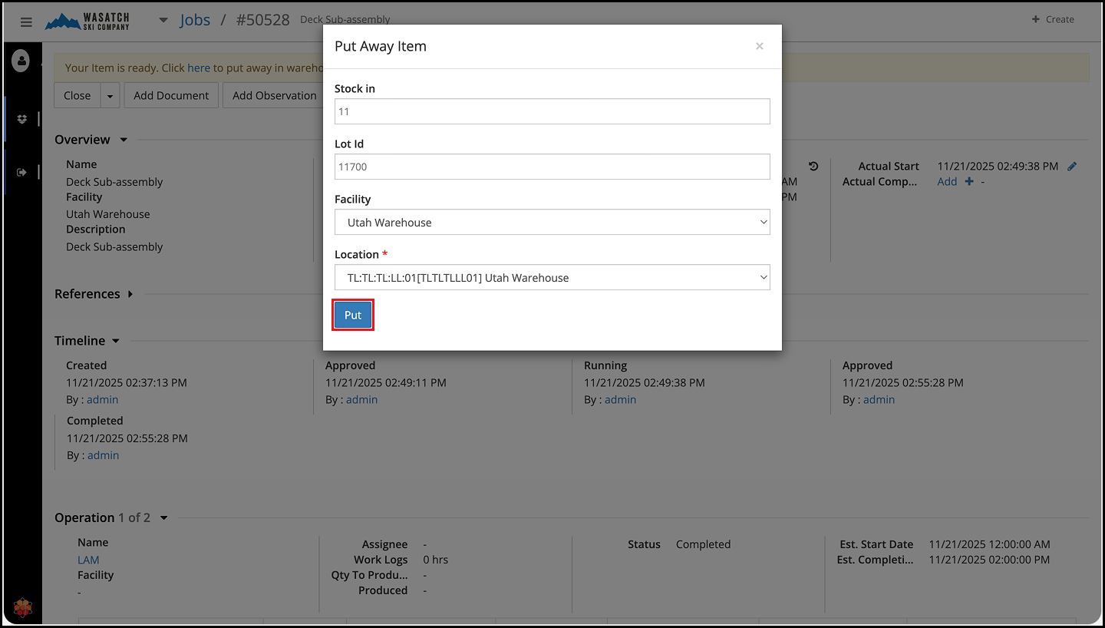Click the Add Document button
The height and width of the screenshot is (628, 1105).
tap(171, 96)
